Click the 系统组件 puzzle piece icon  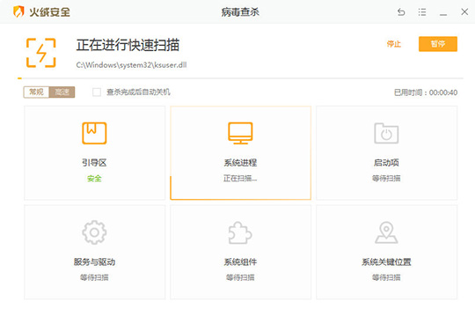(240, 232)
